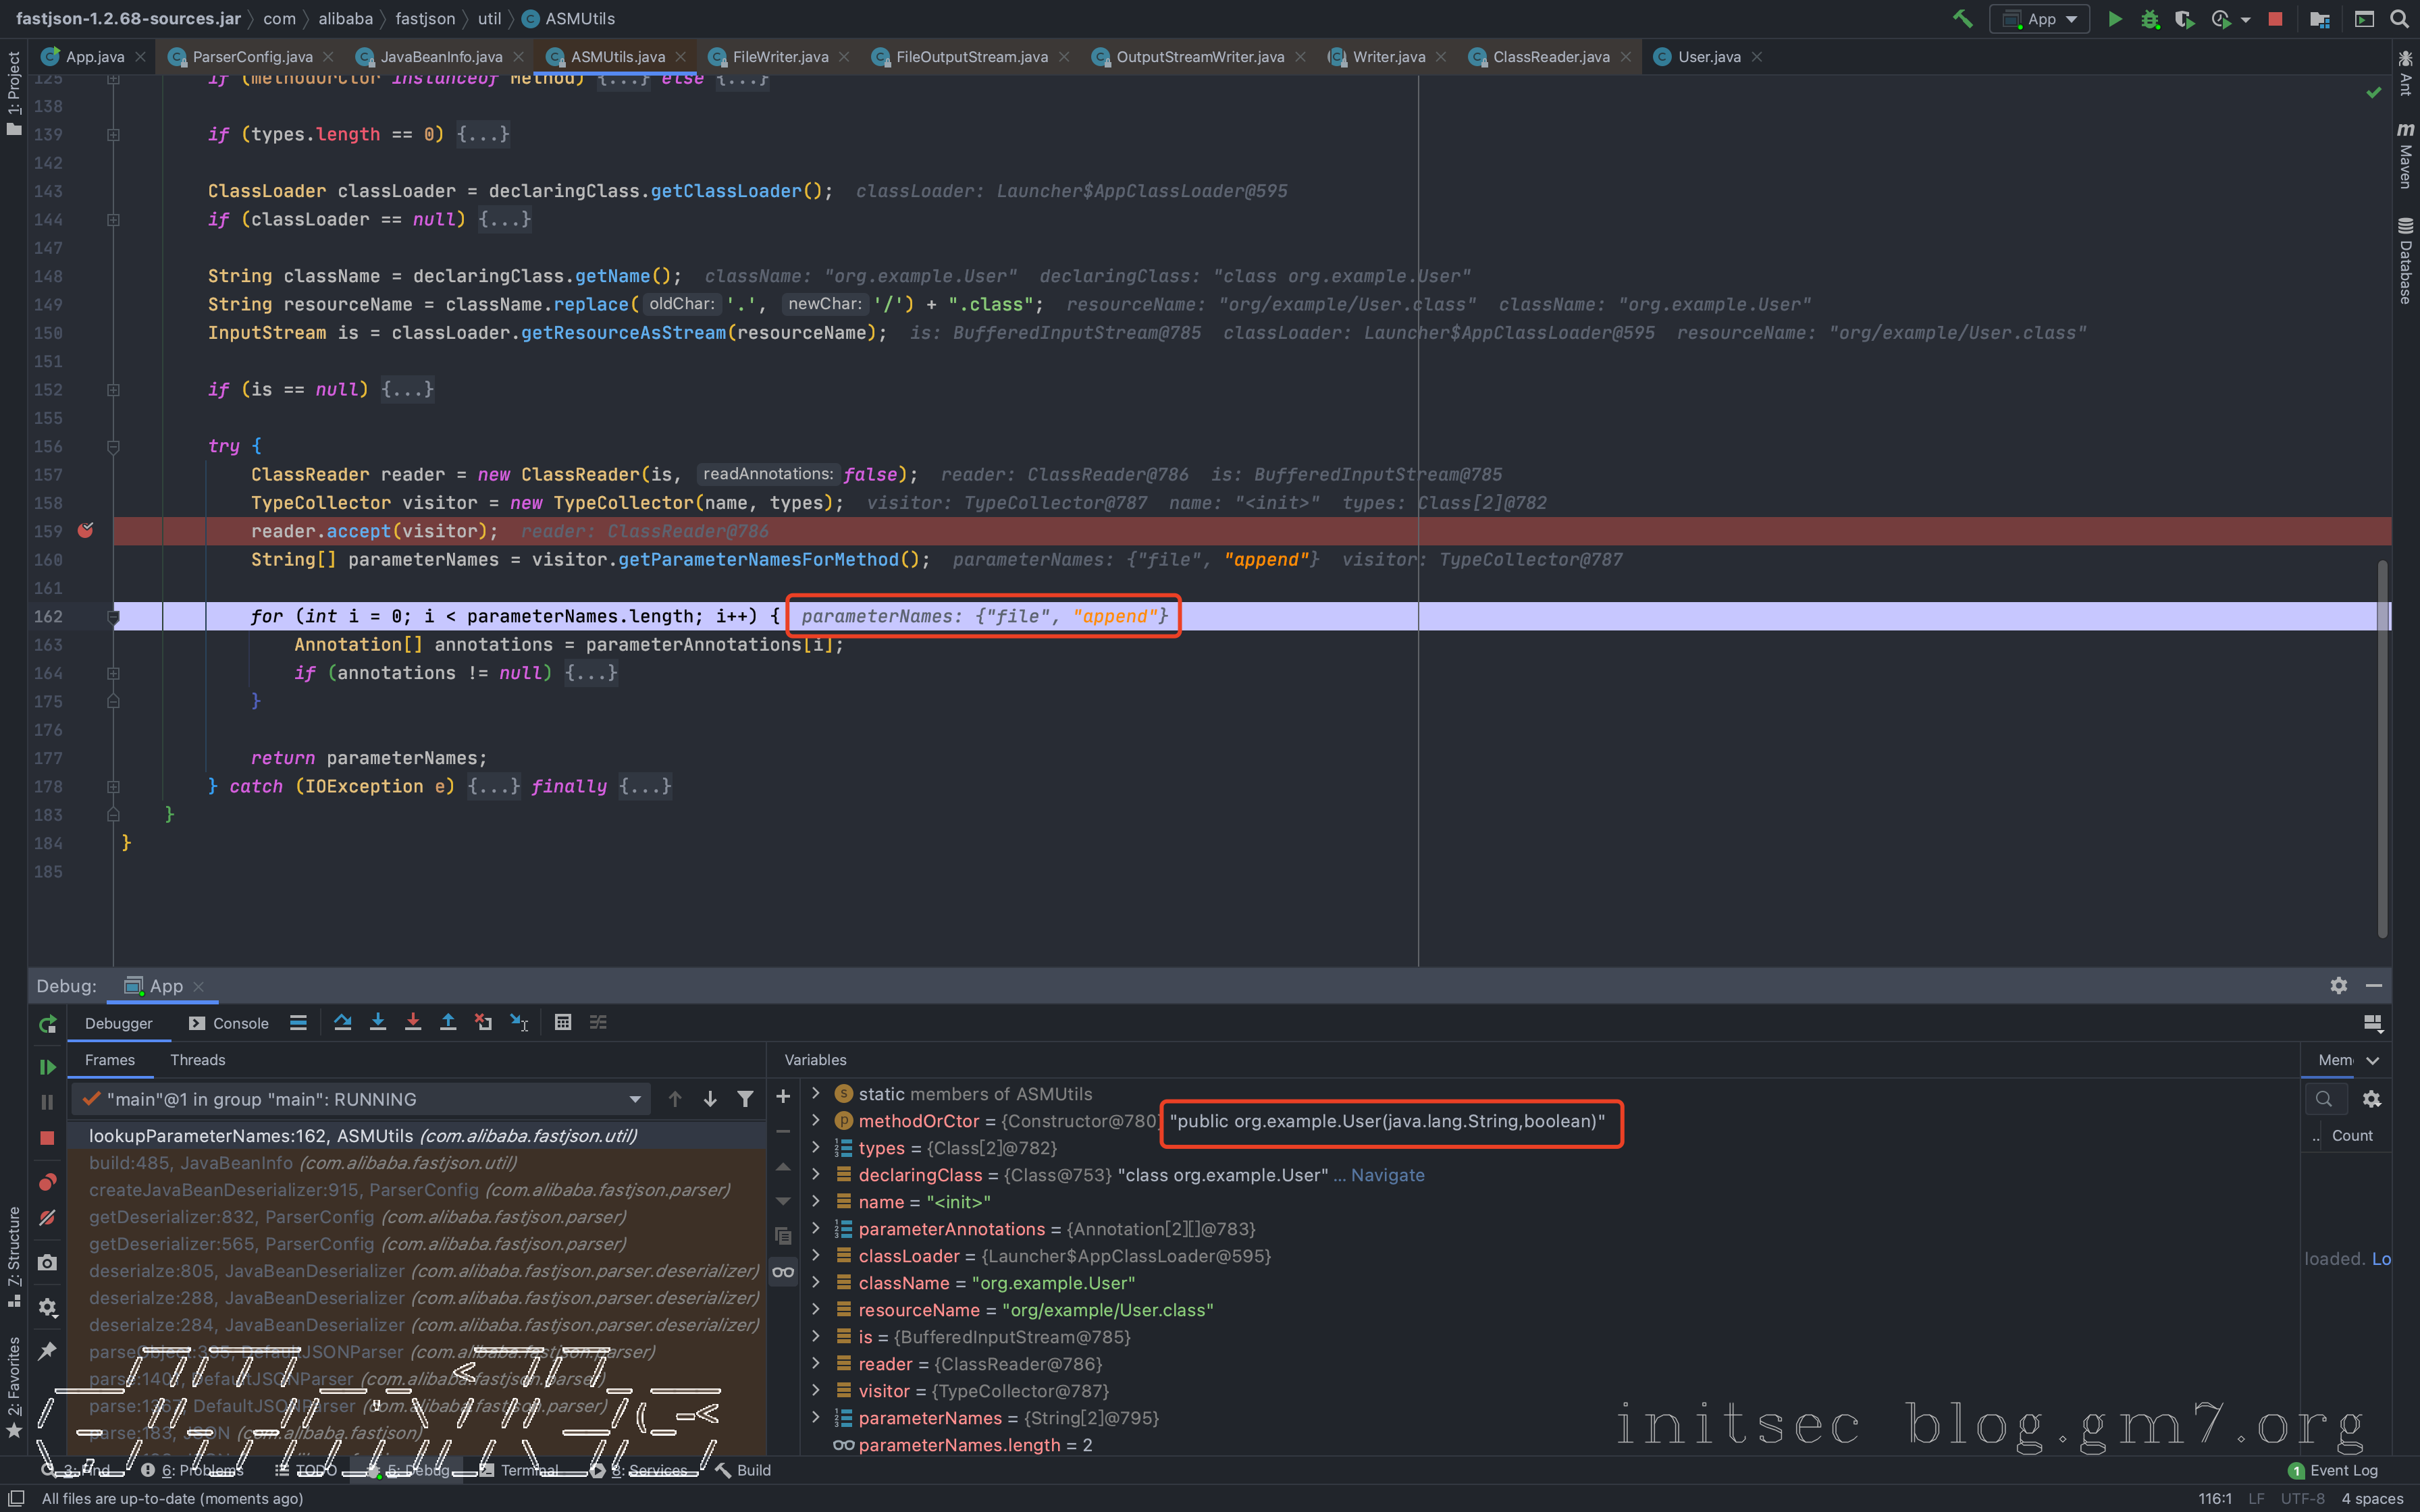Expand methodOrCtor variable node
This screenshot has height=1512, width=2420.
click(816, 1121)
